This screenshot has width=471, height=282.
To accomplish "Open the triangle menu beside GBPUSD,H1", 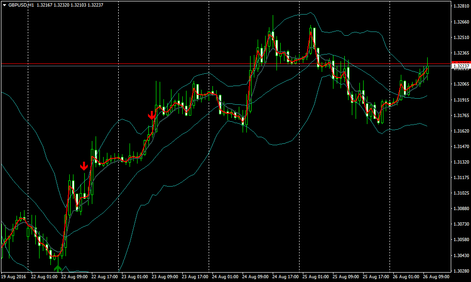I will coord(4,5).
